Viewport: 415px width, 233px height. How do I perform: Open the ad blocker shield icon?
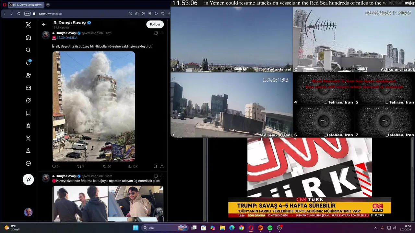[143, 14]
